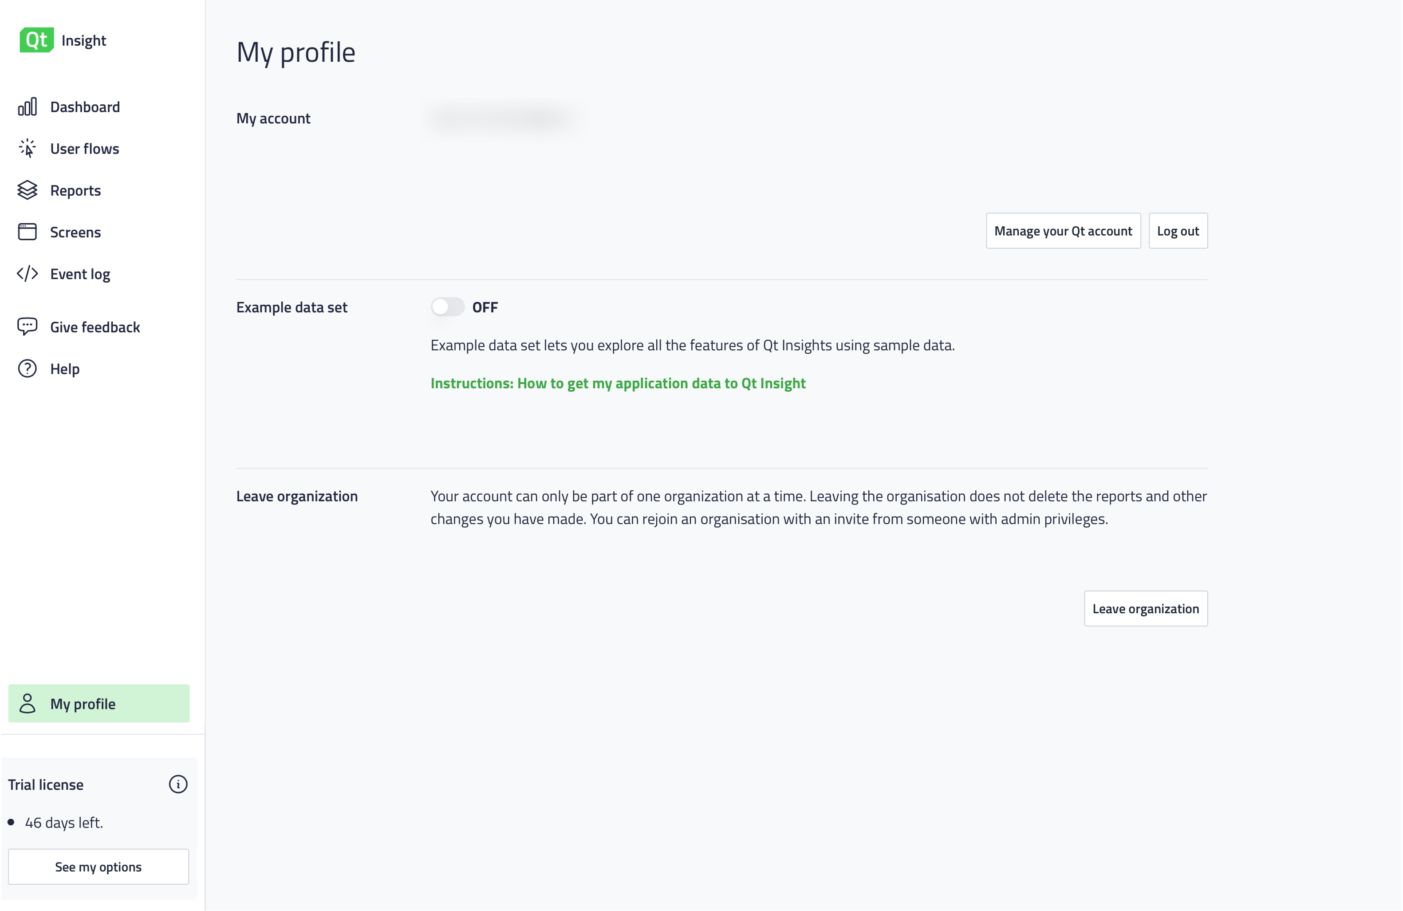Open the application data instructions link
The image size is (1403, 911).
[618, 383]
